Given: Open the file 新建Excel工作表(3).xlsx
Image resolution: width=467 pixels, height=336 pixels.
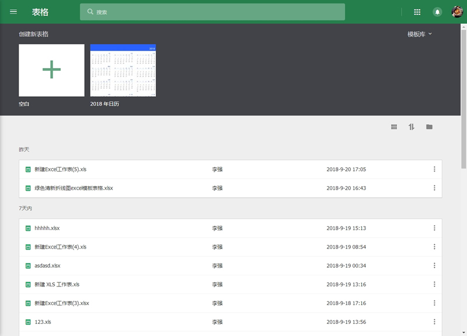Looking at the screenshot, I should click(x=61, y=303).
